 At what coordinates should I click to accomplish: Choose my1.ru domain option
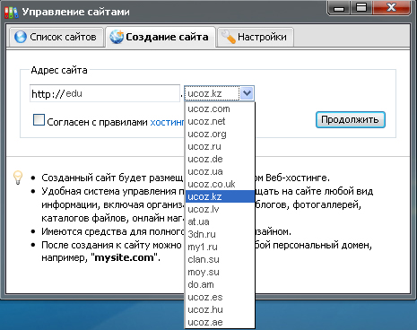(x=220, y=247)
